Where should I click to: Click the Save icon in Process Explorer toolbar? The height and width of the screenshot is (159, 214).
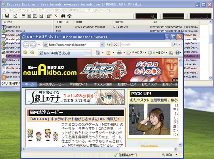[7, 16]
